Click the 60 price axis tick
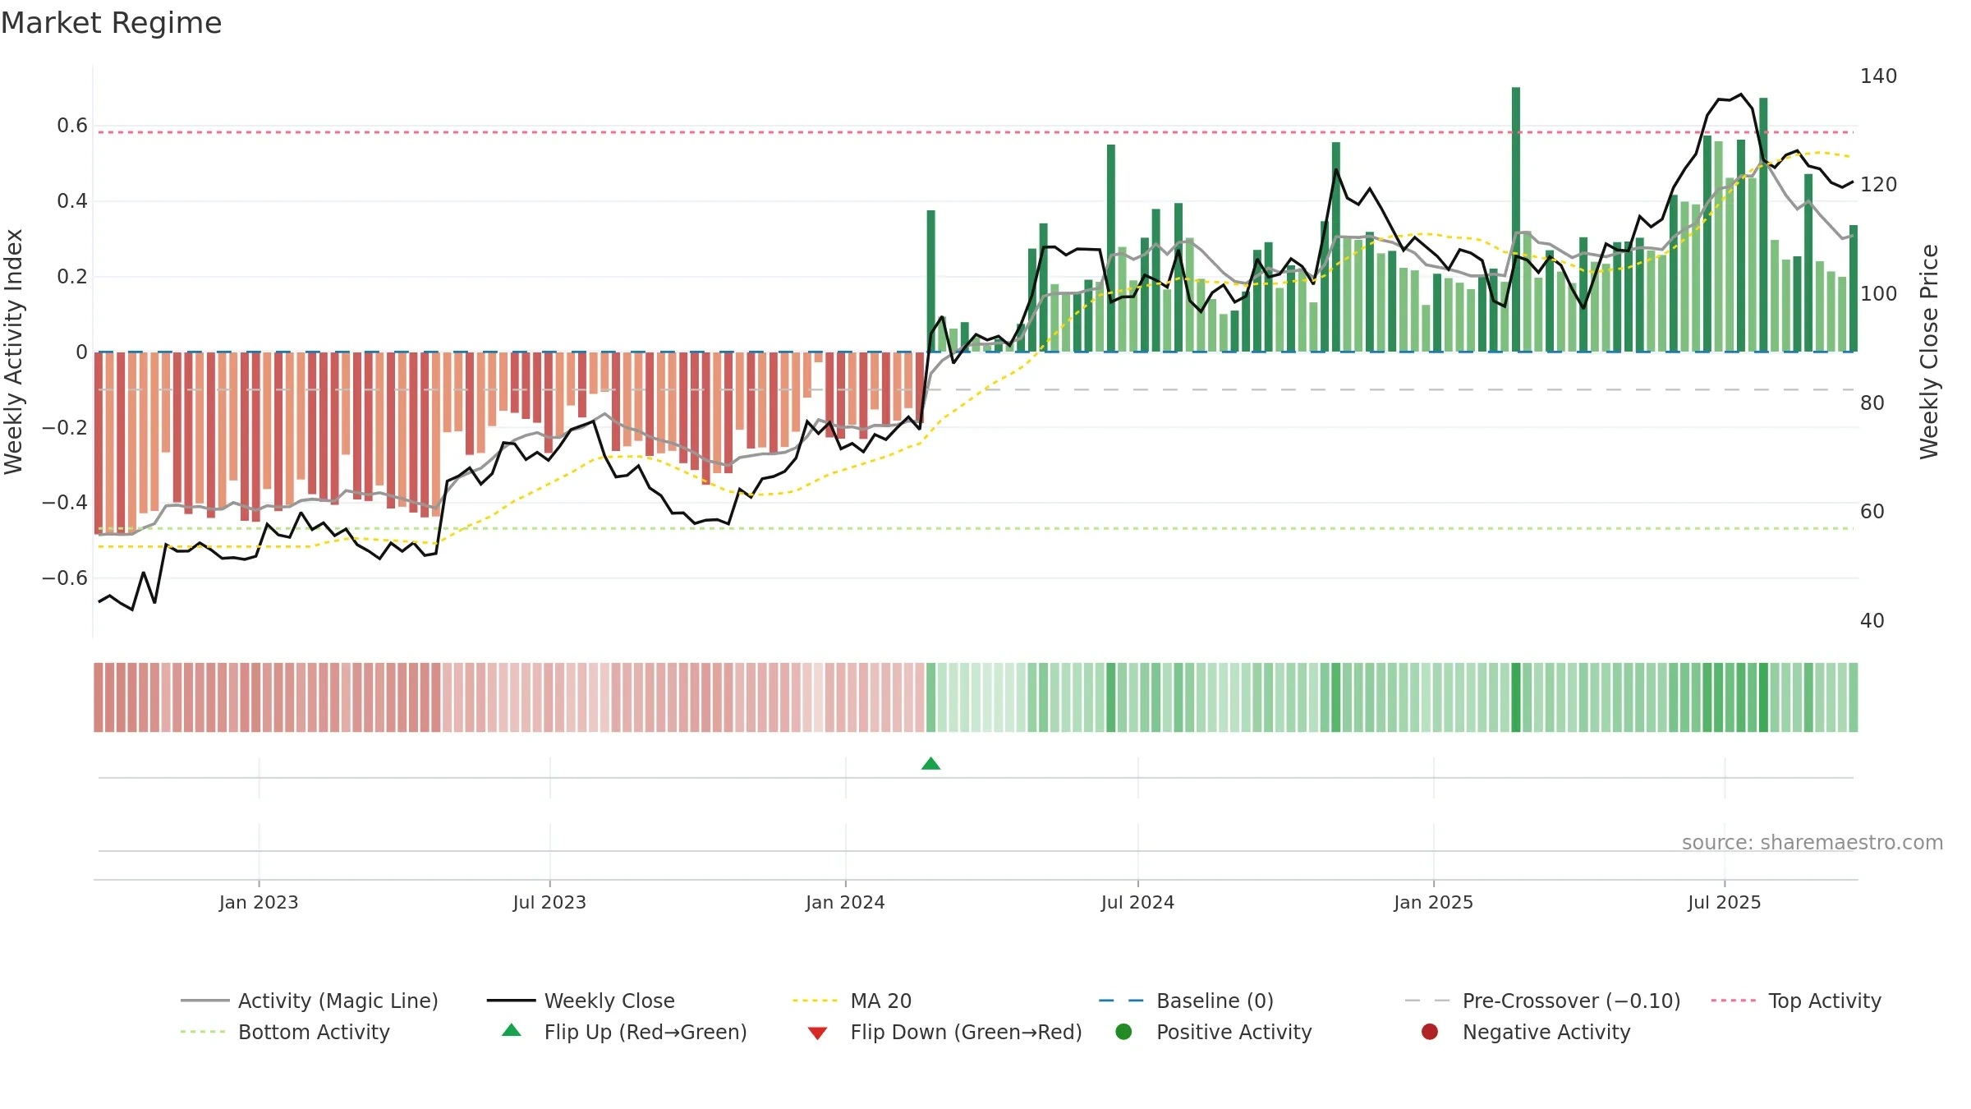 coord(1872,511)
